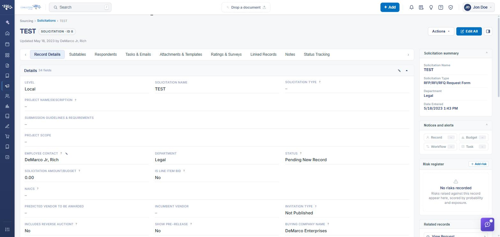Open the chat assistant widget

pyautogui.click(x=487, y=224)
